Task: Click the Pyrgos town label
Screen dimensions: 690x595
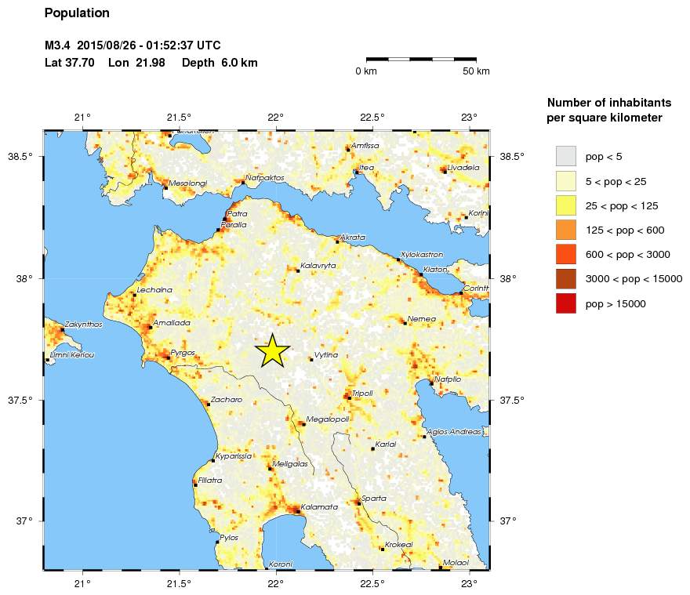Action: point(183,353)
